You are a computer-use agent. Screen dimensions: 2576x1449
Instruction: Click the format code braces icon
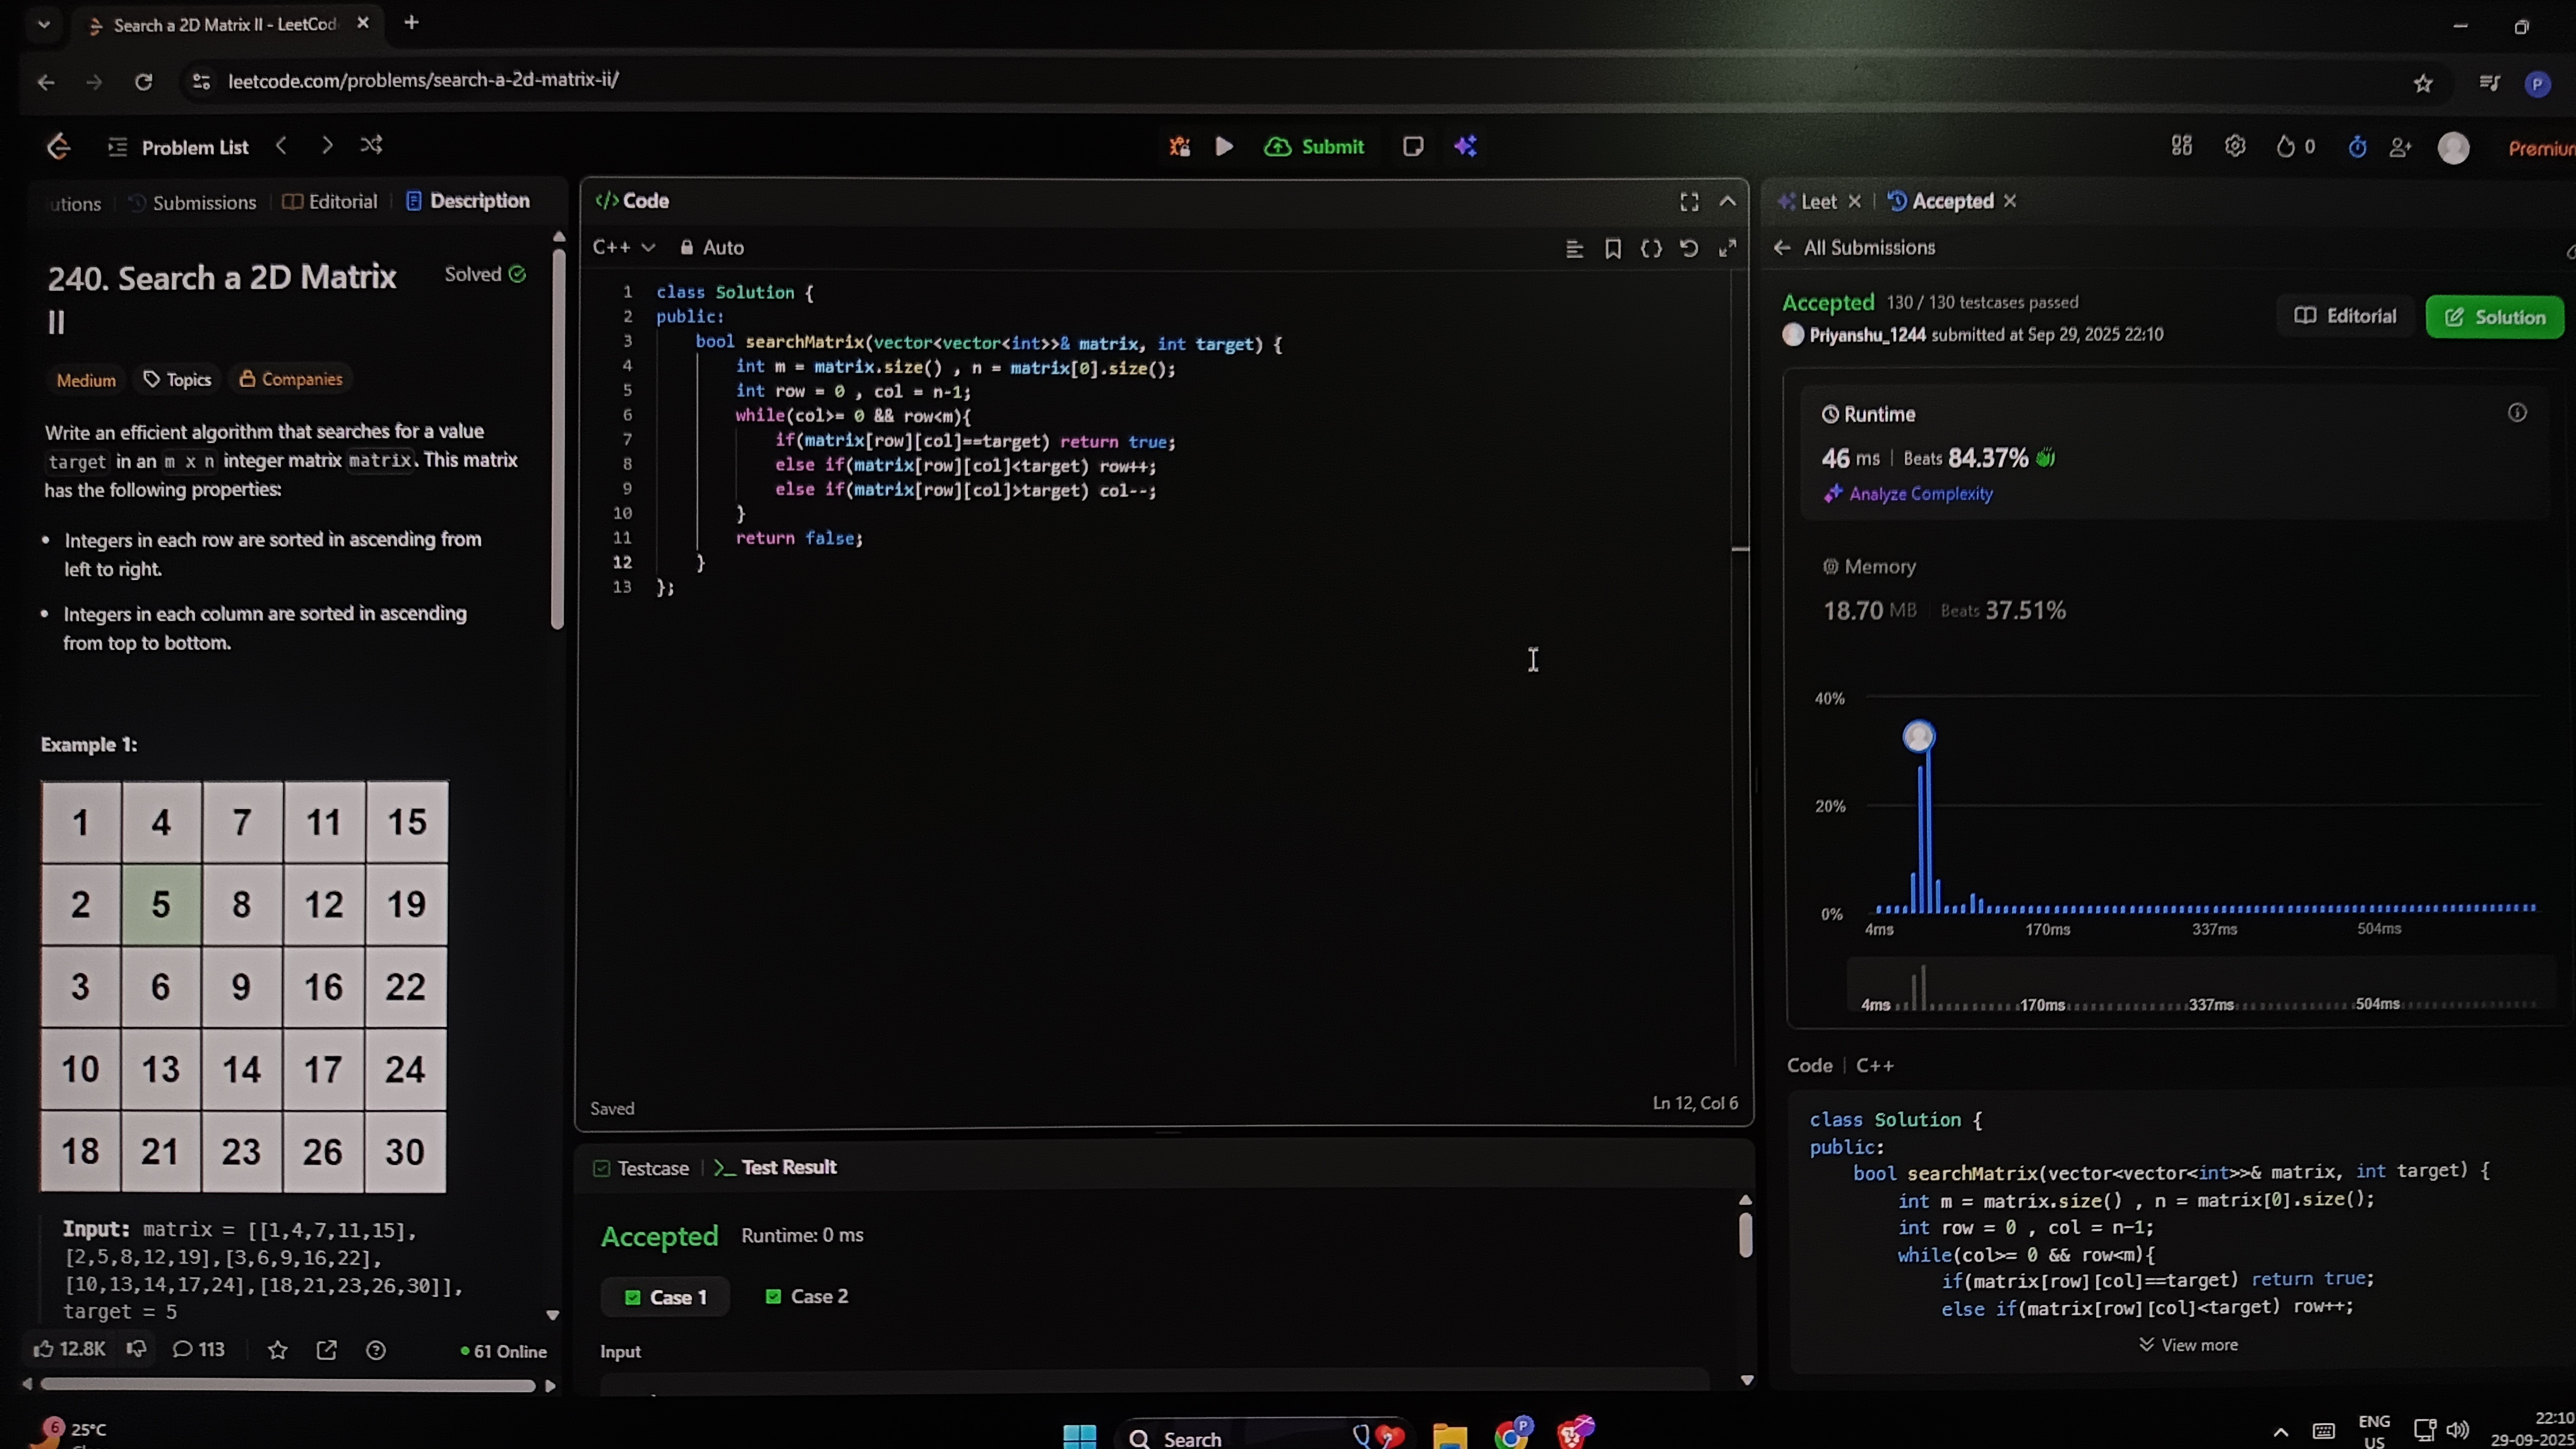tap(1651, 249)
